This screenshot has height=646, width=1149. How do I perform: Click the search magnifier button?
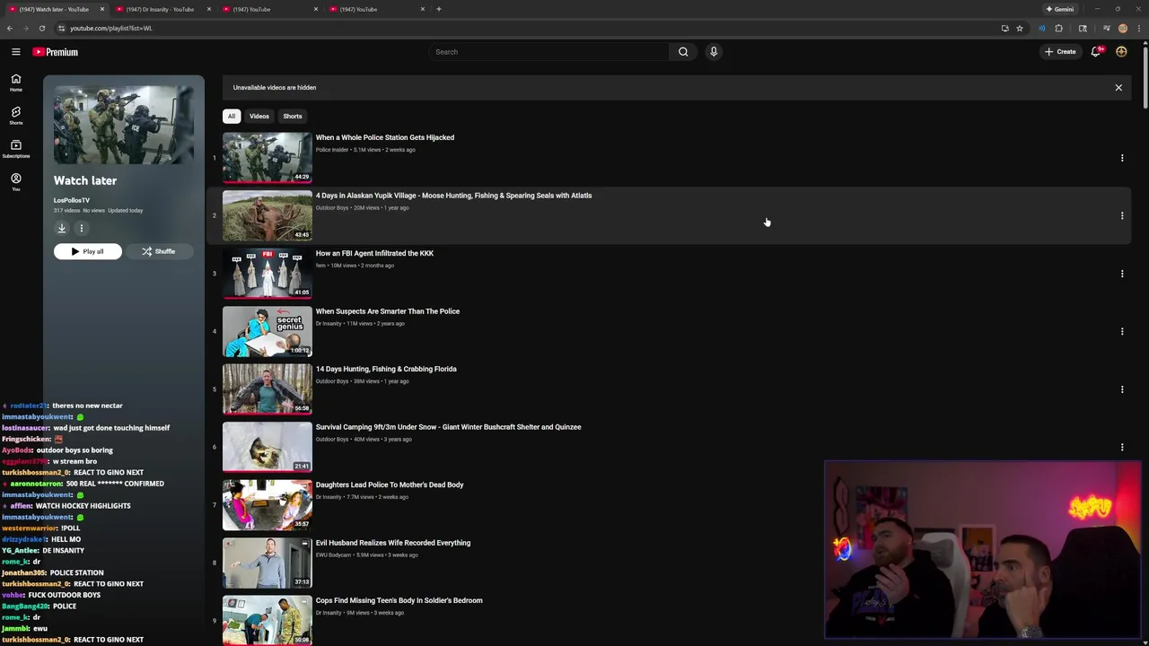tap(683, 52)
